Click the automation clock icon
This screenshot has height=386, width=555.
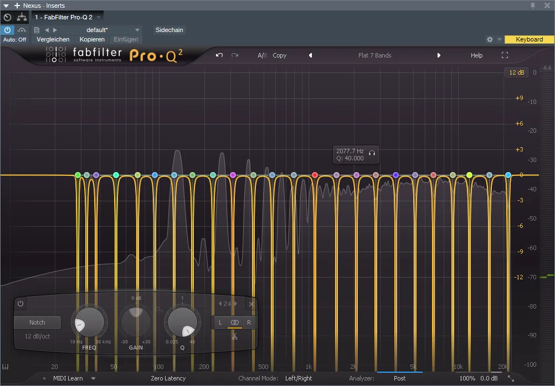(7, 17)
